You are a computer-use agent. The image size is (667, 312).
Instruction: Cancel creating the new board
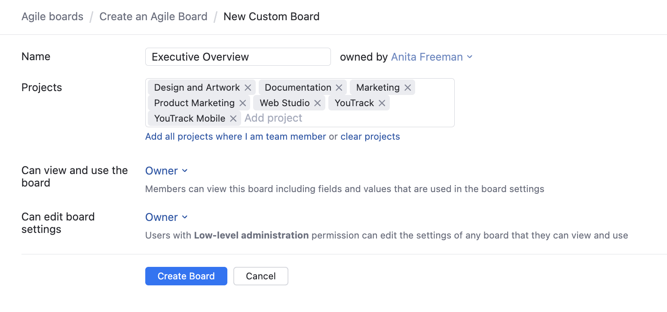pos(260,276)
